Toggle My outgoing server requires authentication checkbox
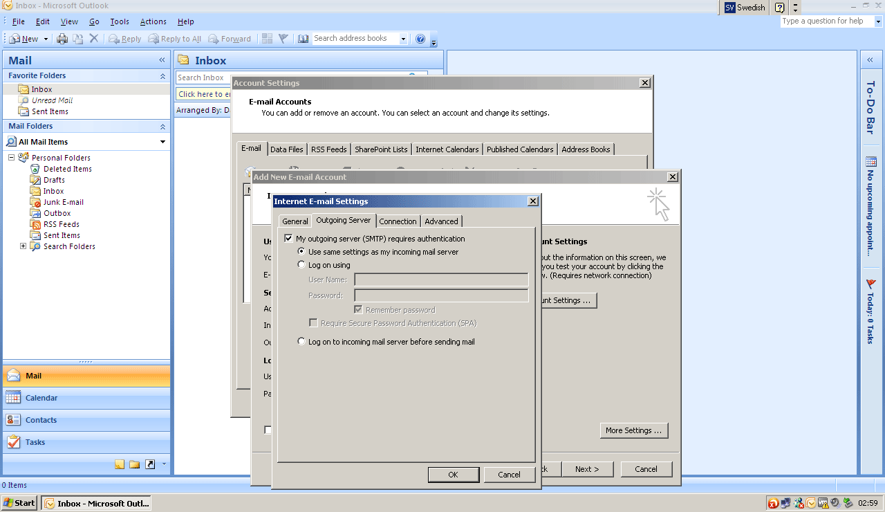This screenshot has width=885, height=512. pos(288,239)
